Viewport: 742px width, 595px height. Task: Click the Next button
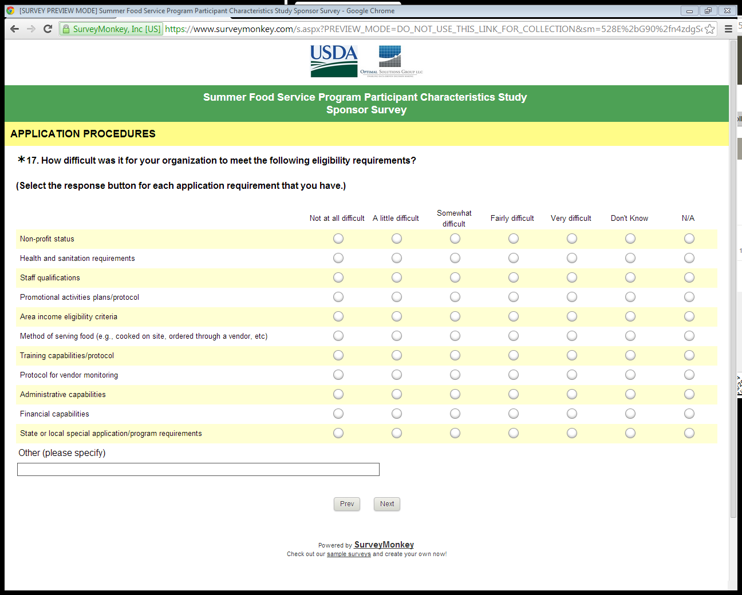pyautogui.click(x=387, y=504)
